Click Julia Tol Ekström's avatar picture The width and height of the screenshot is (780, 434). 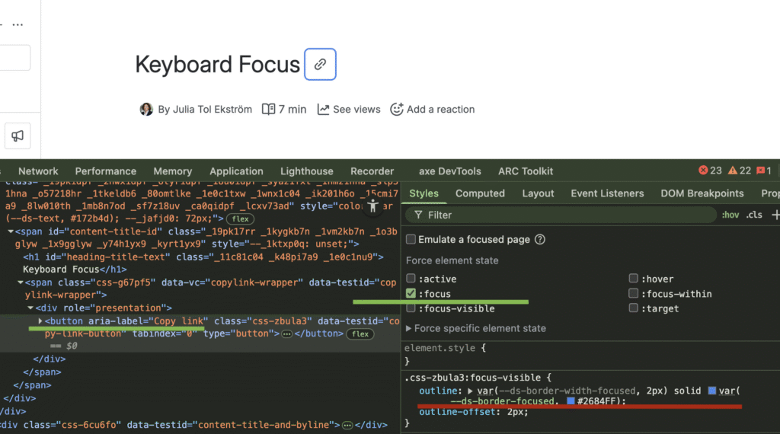tap(146, 110)
